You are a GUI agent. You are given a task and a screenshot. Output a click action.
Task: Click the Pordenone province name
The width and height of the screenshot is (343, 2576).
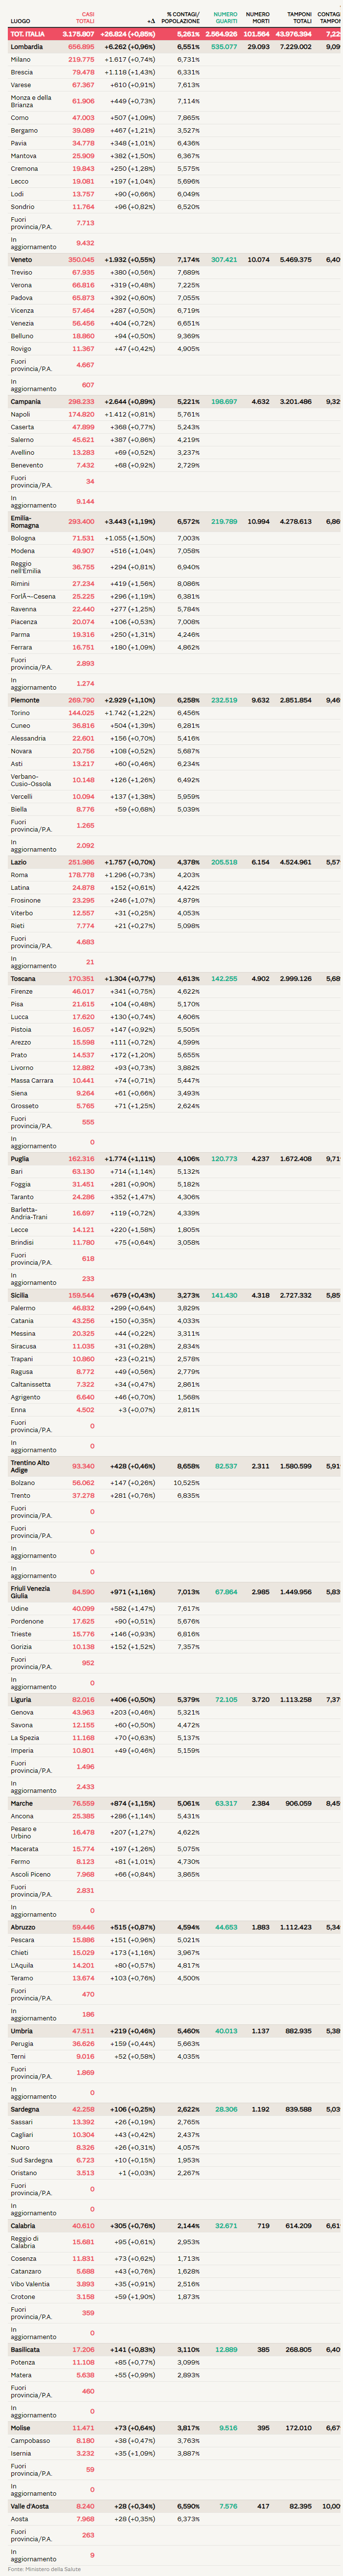tap(27, 1622)
